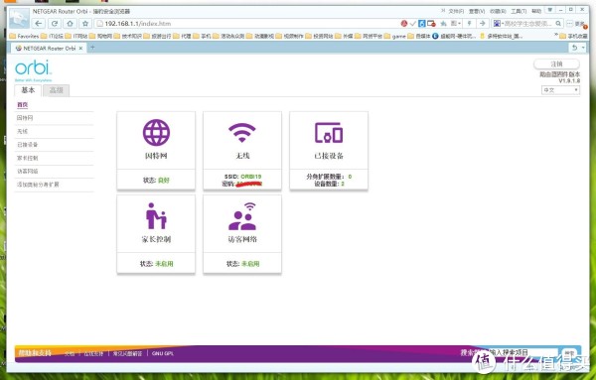Expand the bookmarks bar overflow chevron
This screenshot has width=596, height=380.
pyautogui.click(x=556, y=36)
